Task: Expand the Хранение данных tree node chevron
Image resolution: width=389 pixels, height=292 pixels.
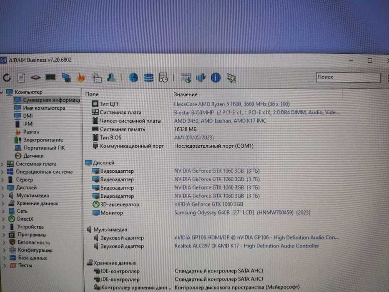Action: [x=3, y=204]
